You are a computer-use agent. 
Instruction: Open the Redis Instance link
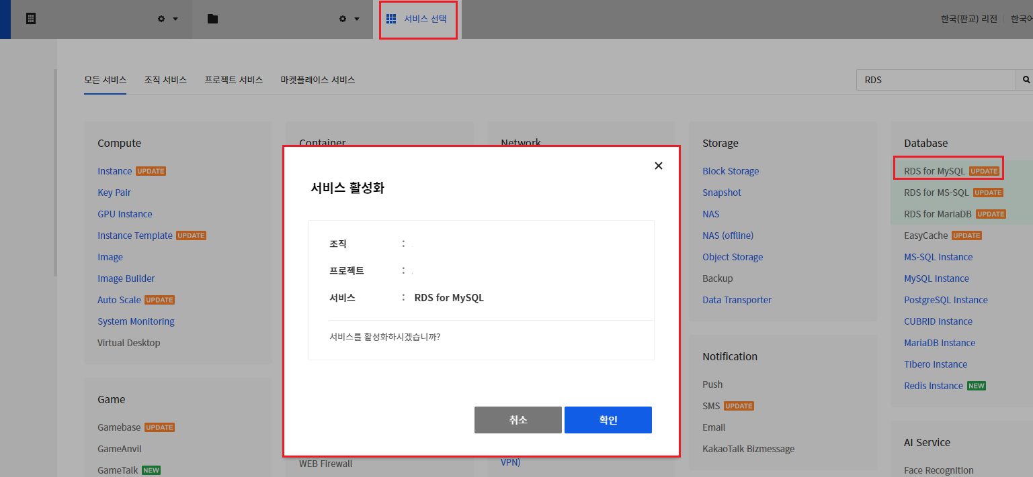point(934,386)
